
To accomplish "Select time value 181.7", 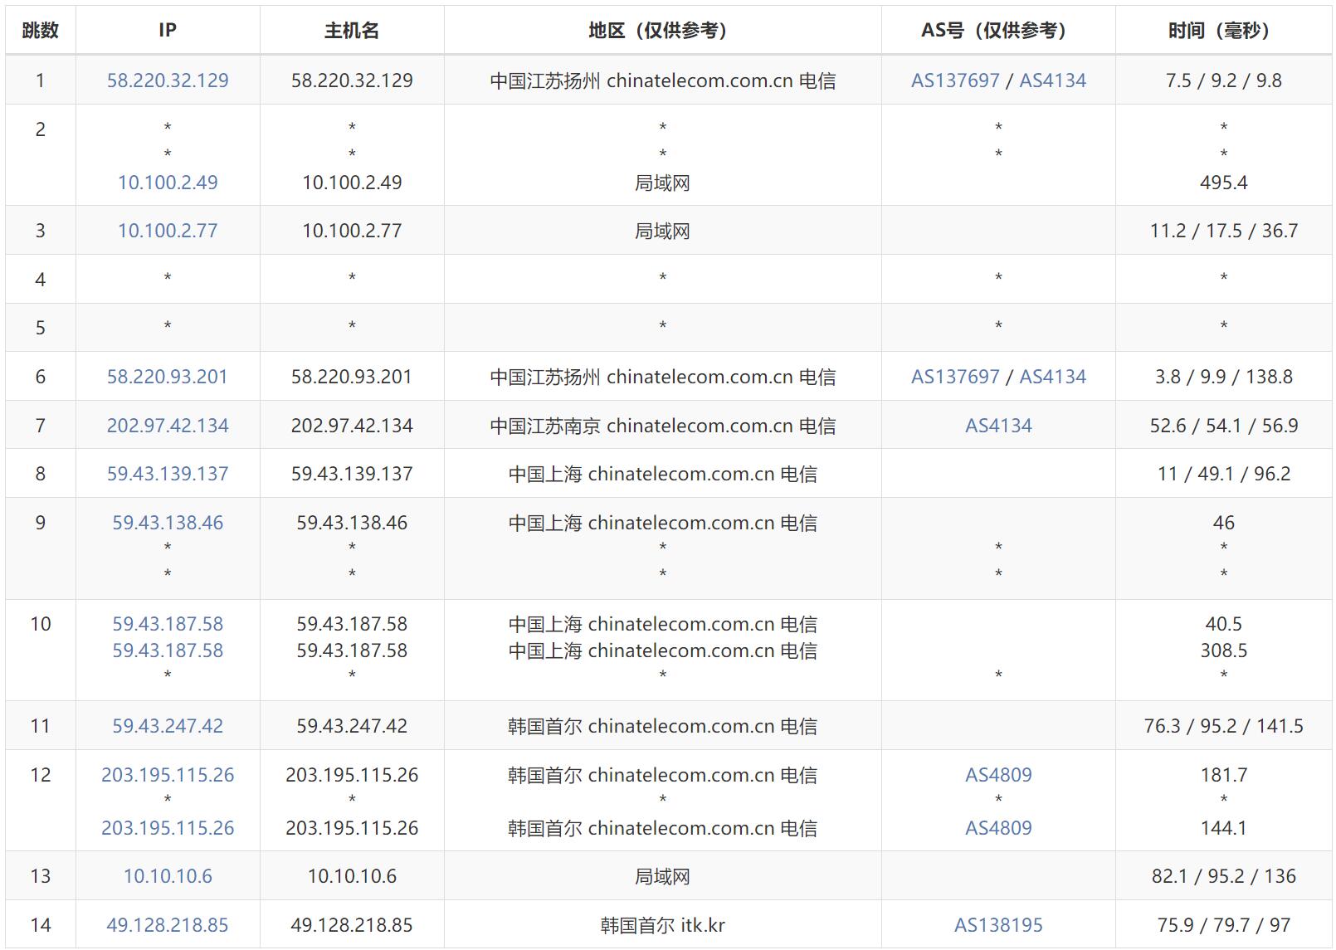I will pyautogui.click(x=1223, y=775).
